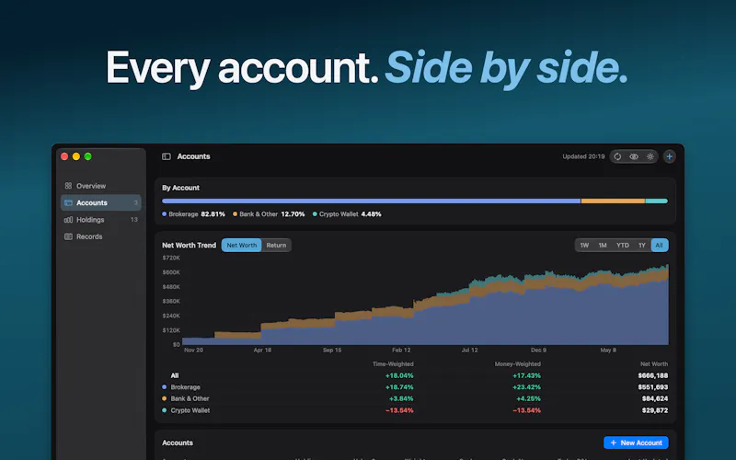The width and height of the screenshot is (736, 460).
Task: Click the Brokerage 82.81% legend entry
Action: 193,214
